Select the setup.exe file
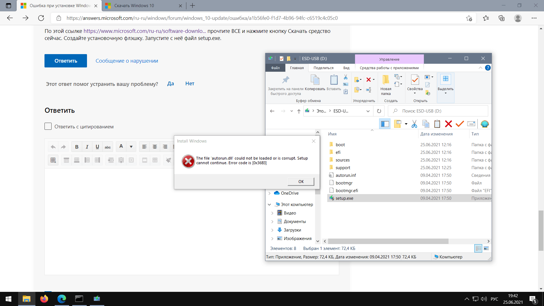Viewport: 544px width, 306px height. coord(344,198)
